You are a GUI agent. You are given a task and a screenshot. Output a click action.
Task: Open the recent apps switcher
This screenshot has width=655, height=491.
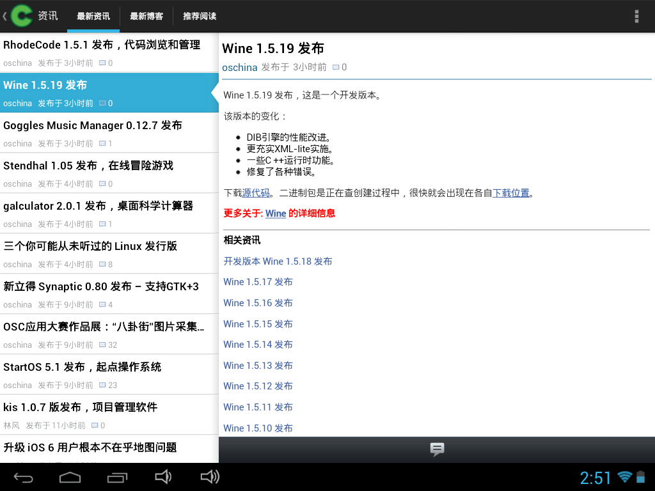[x=117, y=477]
